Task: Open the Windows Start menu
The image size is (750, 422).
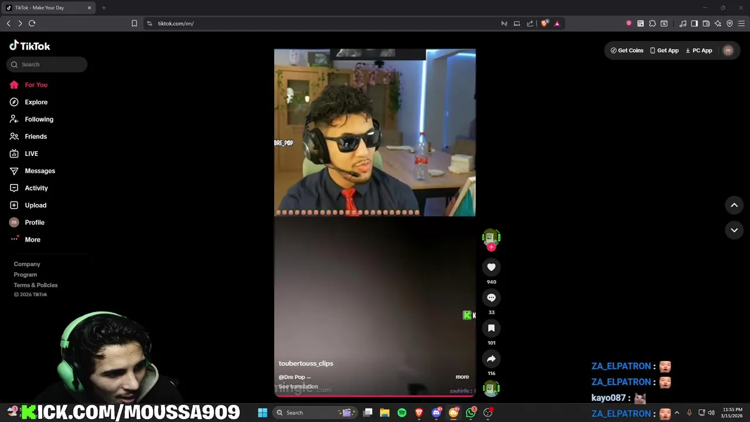Action: (x=262, y=413)
